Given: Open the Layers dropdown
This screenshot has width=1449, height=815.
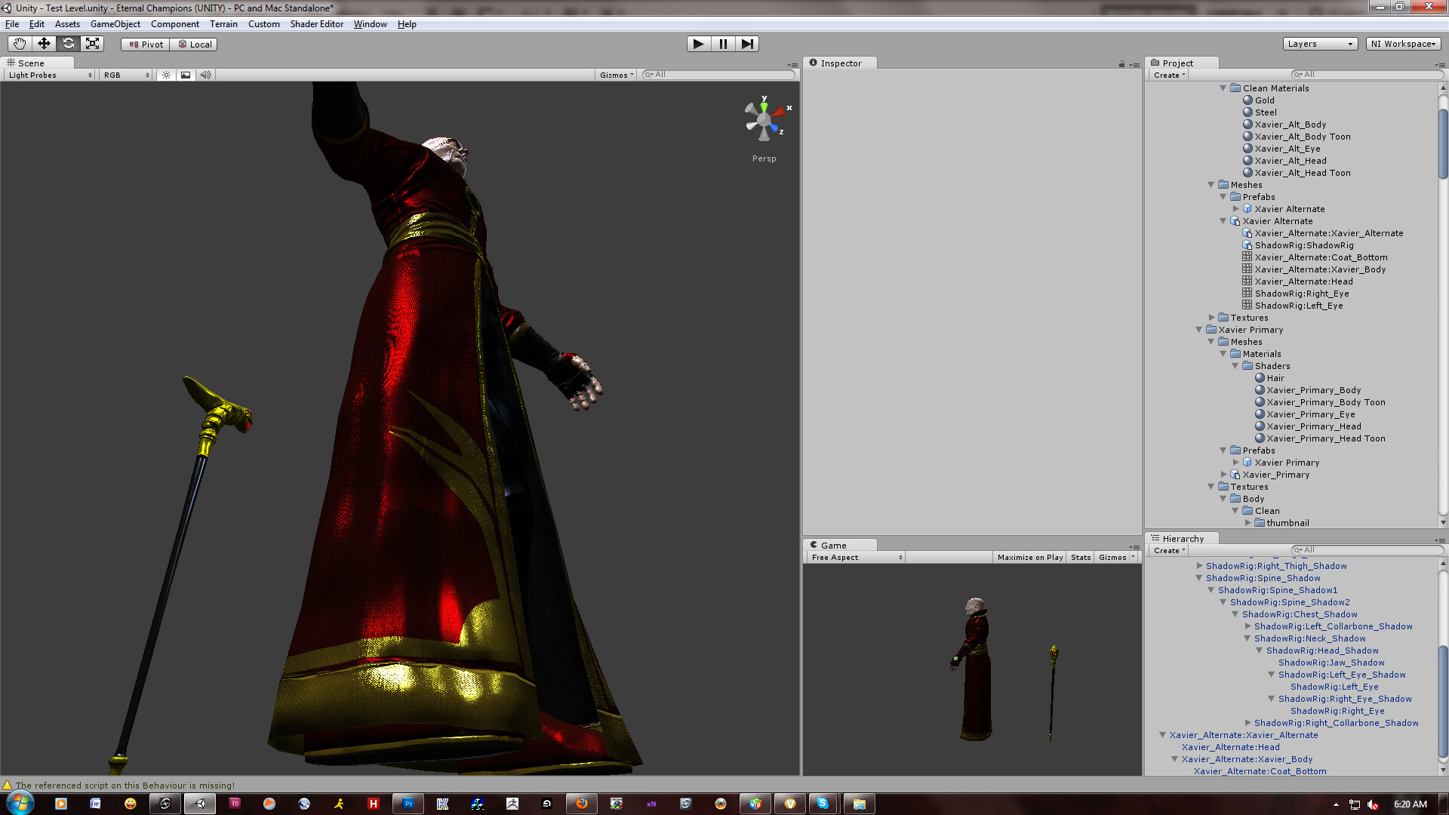Looking at the screenshot, I should [1321, 44].
